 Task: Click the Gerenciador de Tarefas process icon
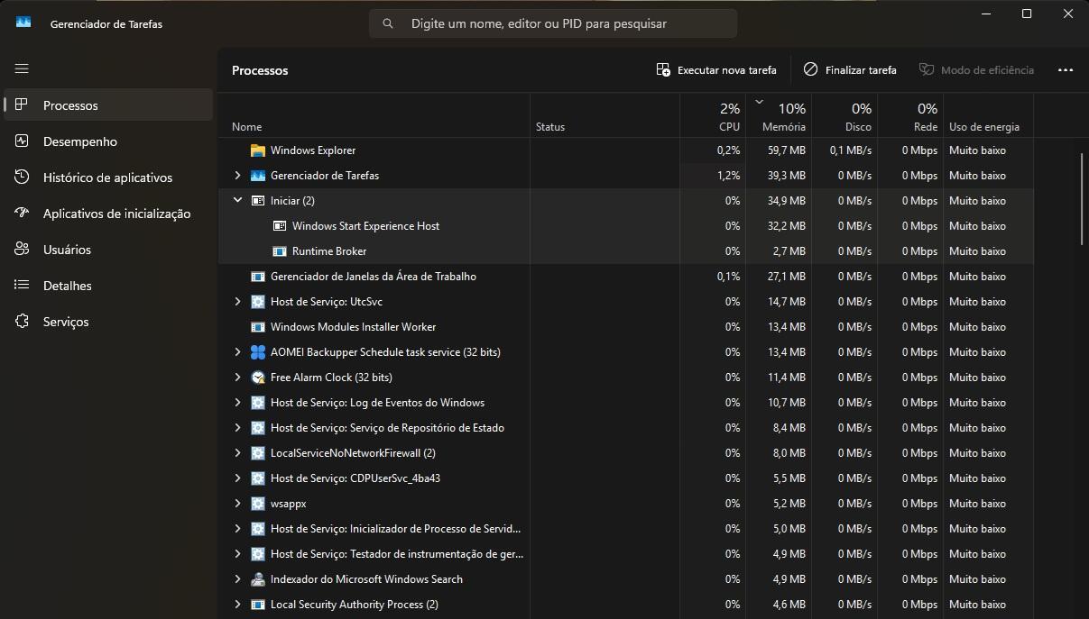pyautogui.click(x=258, y=176)
